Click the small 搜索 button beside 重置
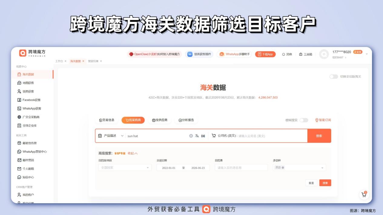The height and width of the screenshot is (215, 383). point(325,183)
